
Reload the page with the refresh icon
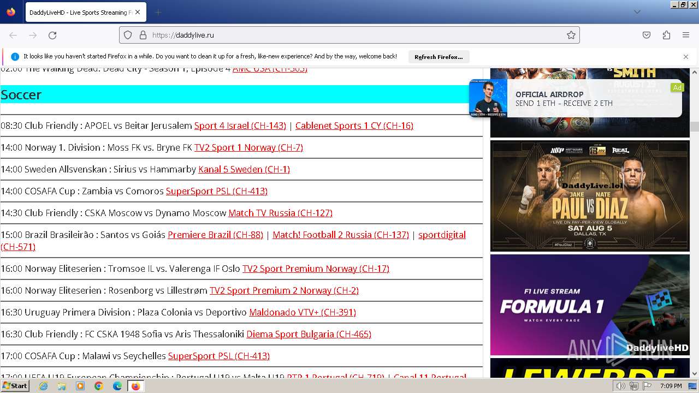[x=52, y=35]
